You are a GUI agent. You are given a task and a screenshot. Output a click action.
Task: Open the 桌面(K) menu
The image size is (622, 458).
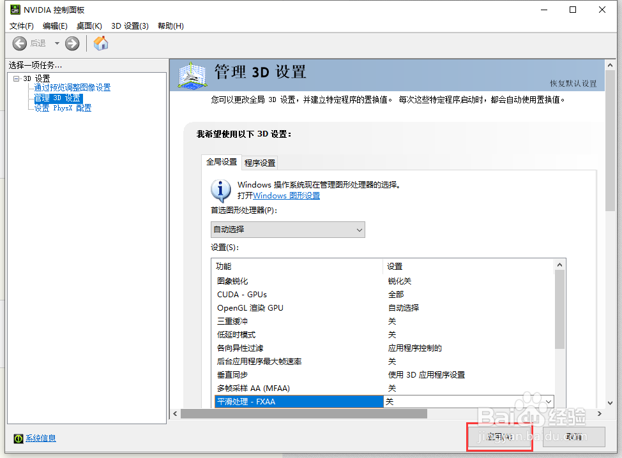click(89, 26)
